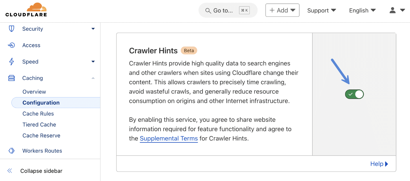Viewport: 410px width, 181px height.
Task: Go to Cache Rules
Action: [x=38, y=114]
